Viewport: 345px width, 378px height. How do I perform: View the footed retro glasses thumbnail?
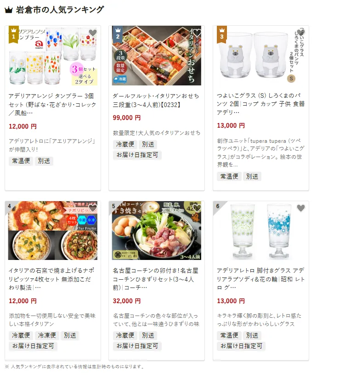[260, 231]
